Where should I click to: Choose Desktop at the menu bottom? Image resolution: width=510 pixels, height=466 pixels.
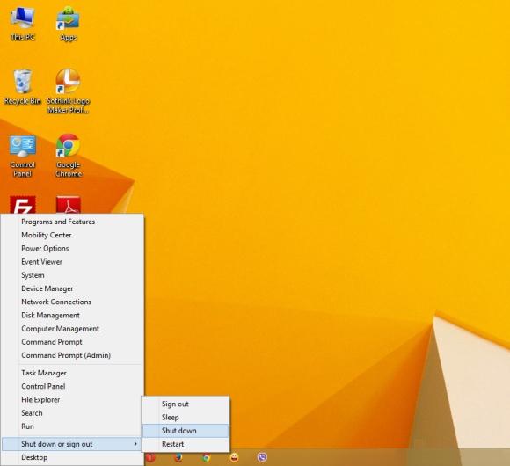pos(72,457)
